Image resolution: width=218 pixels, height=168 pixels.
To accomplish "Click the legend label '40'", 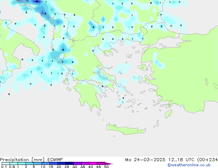I will tap(90, 167).
